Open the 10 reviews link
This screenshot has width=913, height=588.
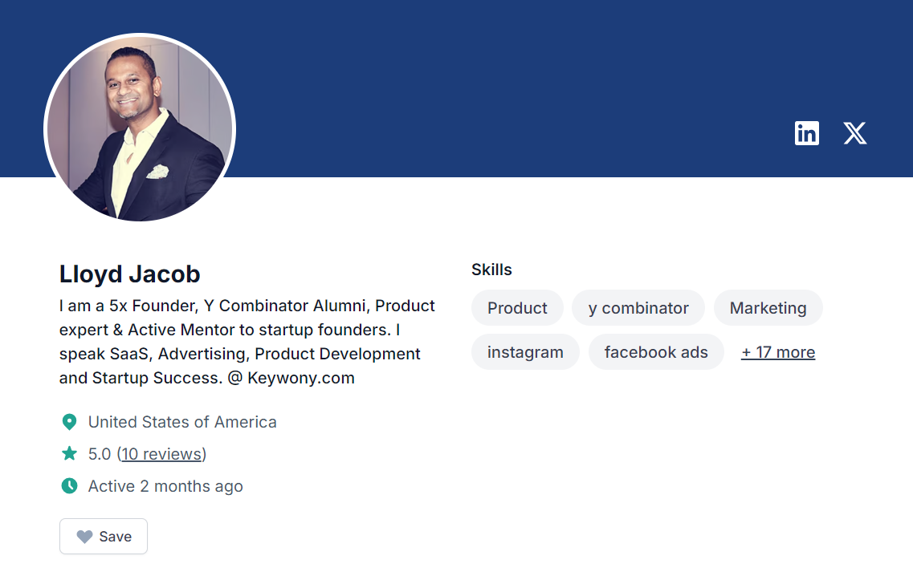tap(161, 454)
